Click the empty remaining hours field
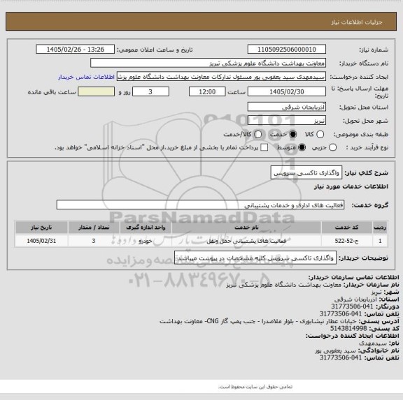The image size is (403, 400). (x=96, y=91)
